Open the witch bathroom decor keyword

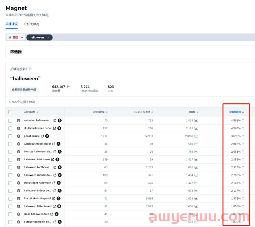(x=37, y=144)
